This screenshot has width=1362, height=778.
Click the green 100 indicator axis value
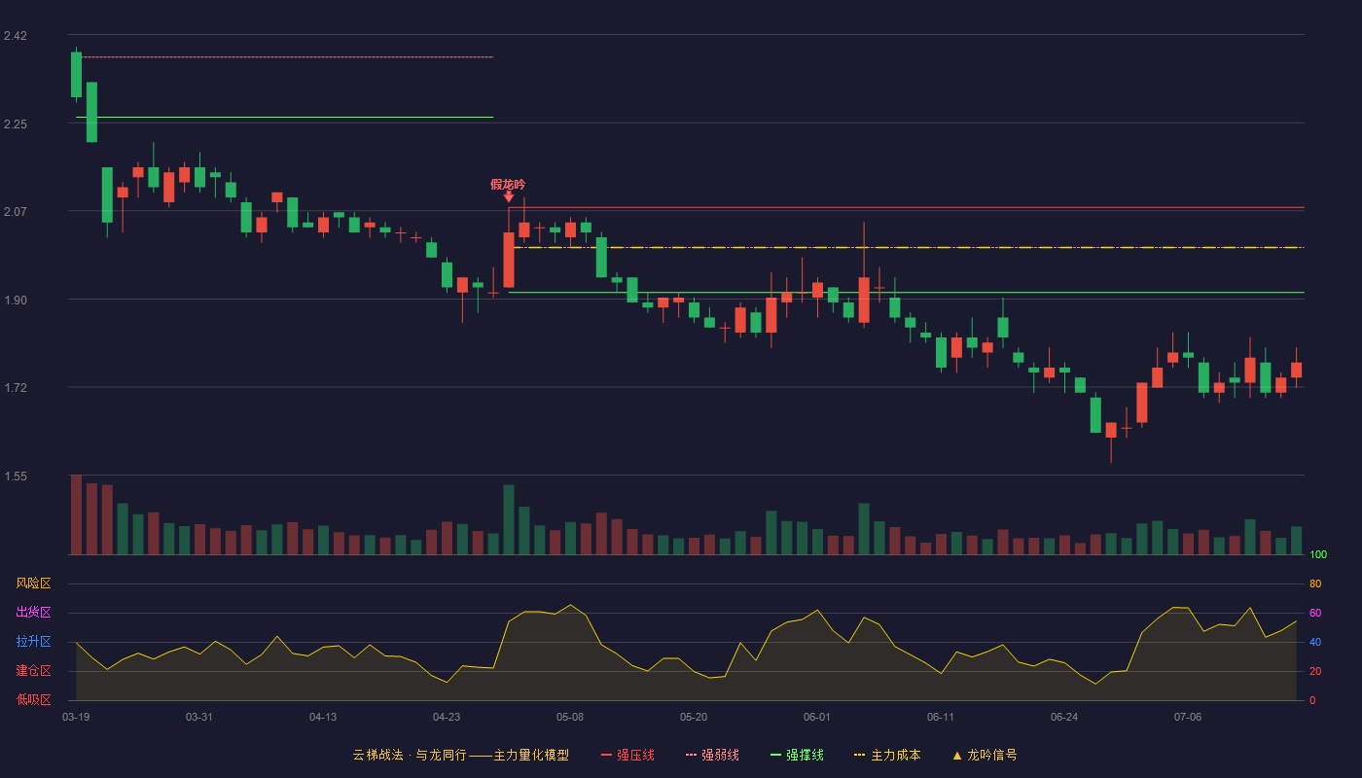[1318, 555]
